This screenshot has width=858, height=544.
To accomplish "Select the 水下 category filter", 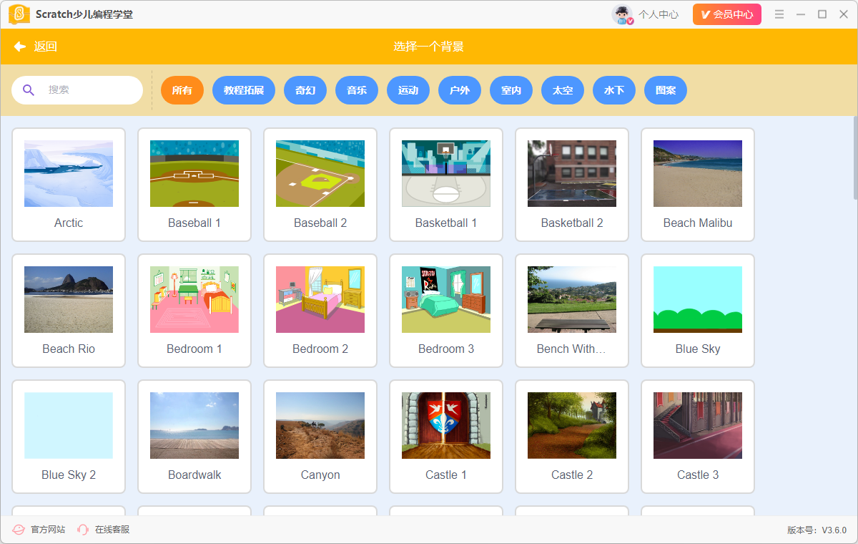I will click(x=614, y=90).
